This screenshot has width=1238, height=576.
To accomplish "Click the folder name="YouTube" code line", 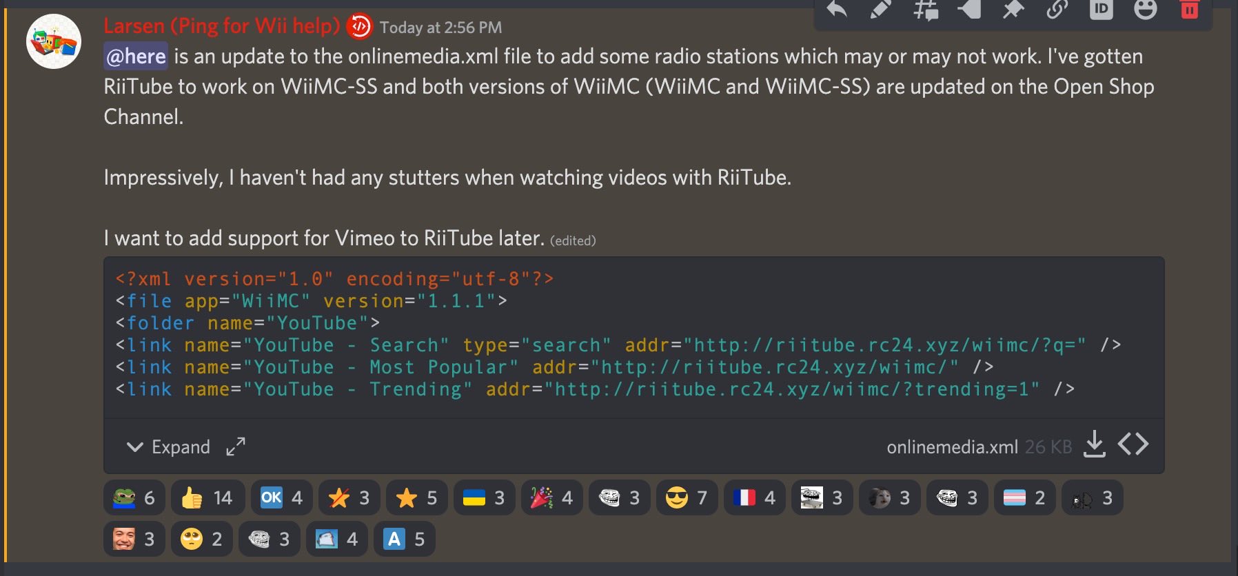I will coord(247,323).
